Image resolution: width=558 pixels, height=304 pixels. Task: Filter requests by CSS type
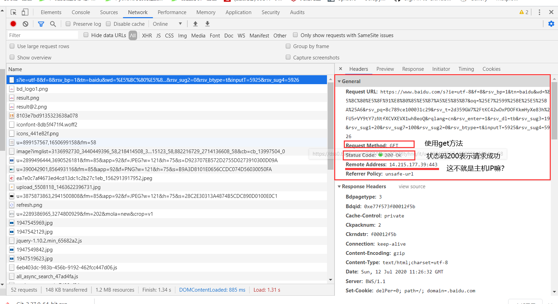169,35
